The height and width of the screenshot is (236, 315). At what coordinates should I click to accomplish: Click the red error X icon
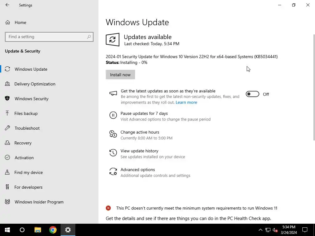[108, 208]
